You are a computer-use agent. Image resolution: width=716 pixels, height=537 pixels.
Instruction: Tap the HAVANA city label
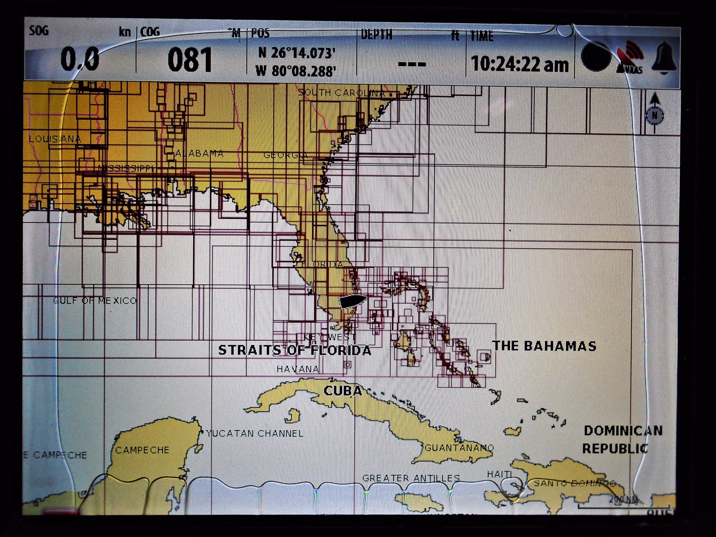[298, 369]
